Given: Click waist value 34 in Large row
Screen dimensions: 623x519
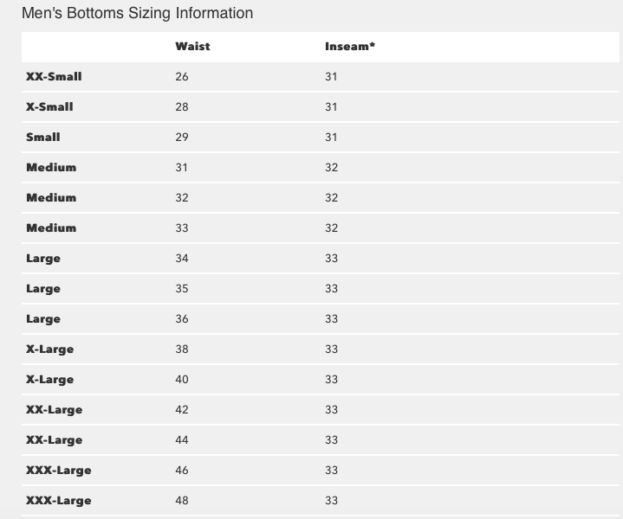Looking at the screenshot, I should tap(182, 259).
